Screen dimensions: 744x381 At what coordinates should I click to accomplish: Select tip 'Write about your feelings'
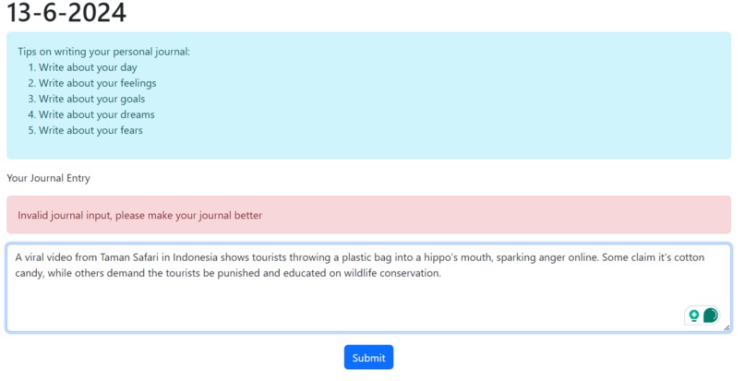coord(97,83)
